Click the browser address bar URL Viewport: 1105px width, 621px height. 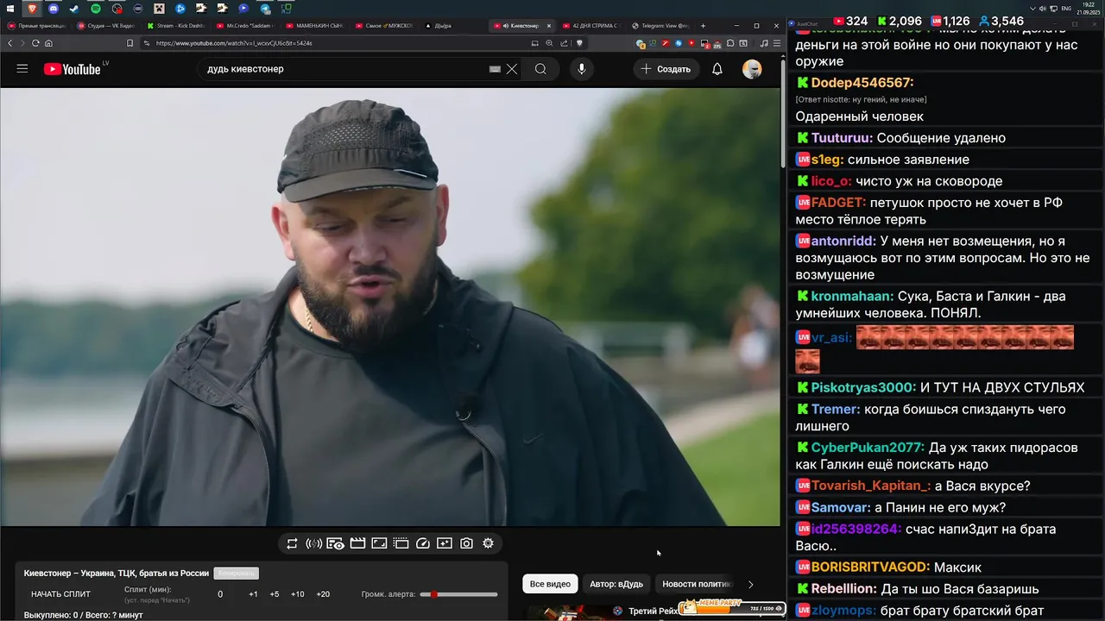(234, 43)
